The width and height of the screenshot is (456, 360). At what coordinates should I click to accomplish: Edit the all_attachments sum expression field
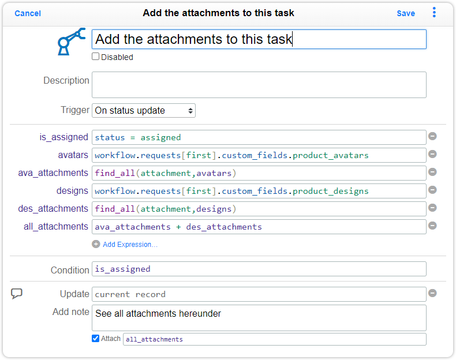[259, 227]
